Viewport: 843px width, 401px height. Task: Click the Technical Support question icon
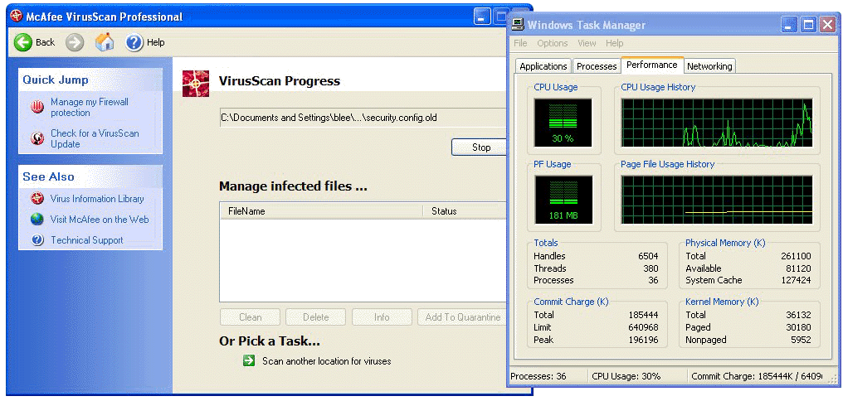click(x=37, y=240)
